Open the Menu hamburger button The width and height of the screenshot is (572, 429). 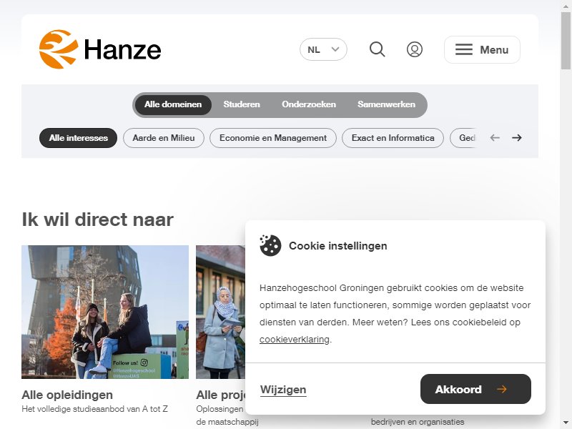tap(482, 49)
